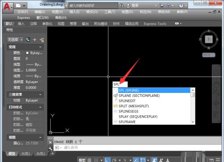Viewport: 224px width, 162px height.
Task: Click the ribbon minimize toggle button after Express Tools
Action: (x=177, y=23)
